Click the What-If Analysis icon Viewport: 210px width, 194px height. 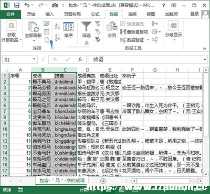click(x=155, y=32)
